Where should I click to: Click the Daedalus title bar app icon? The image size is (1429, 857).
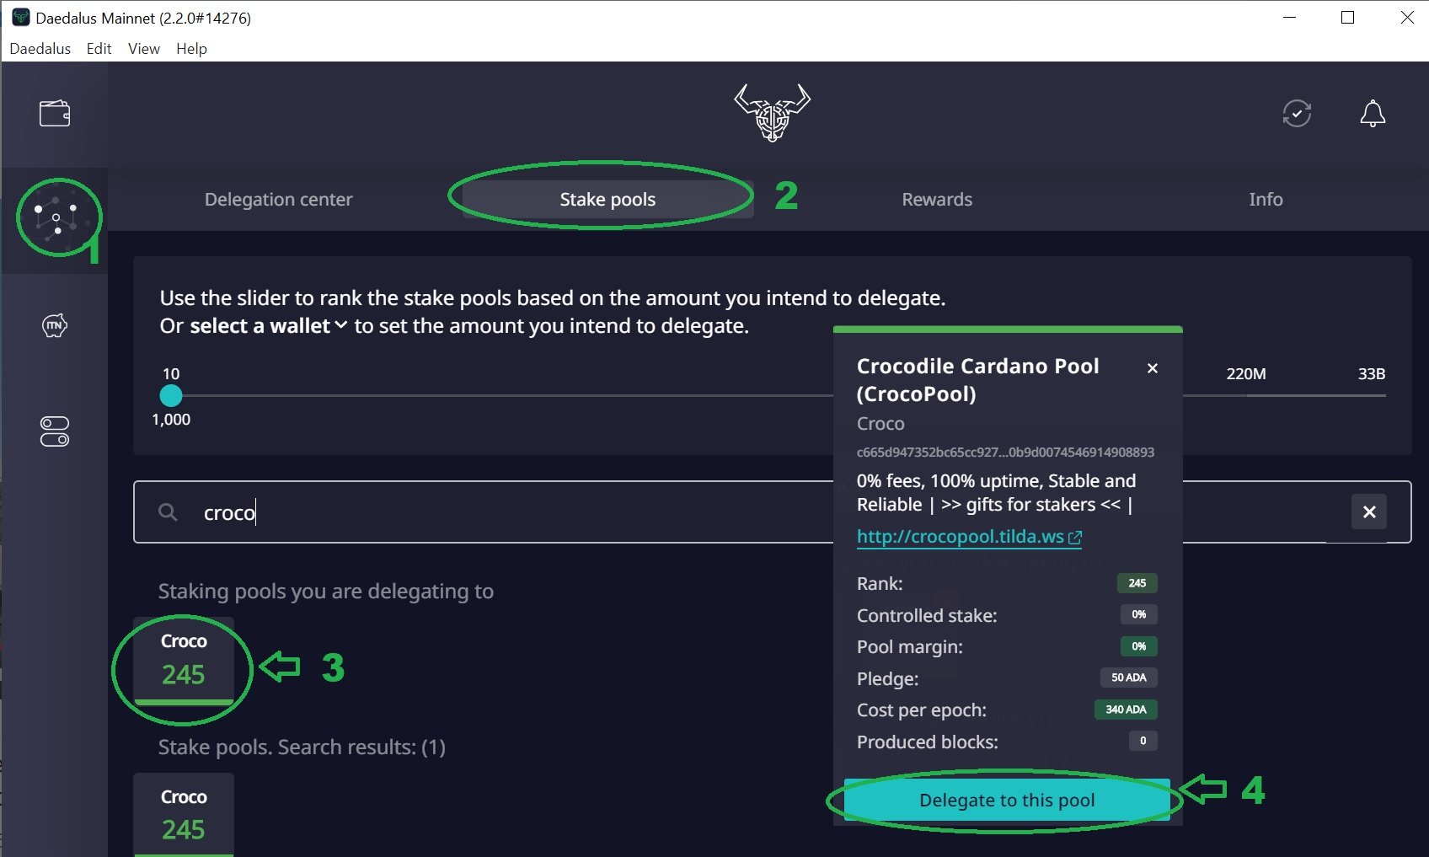pyautogui.click(x=20, y=17)
